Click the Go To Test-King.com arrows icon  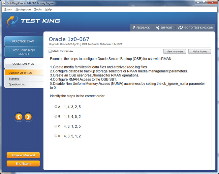pos(181,27)
